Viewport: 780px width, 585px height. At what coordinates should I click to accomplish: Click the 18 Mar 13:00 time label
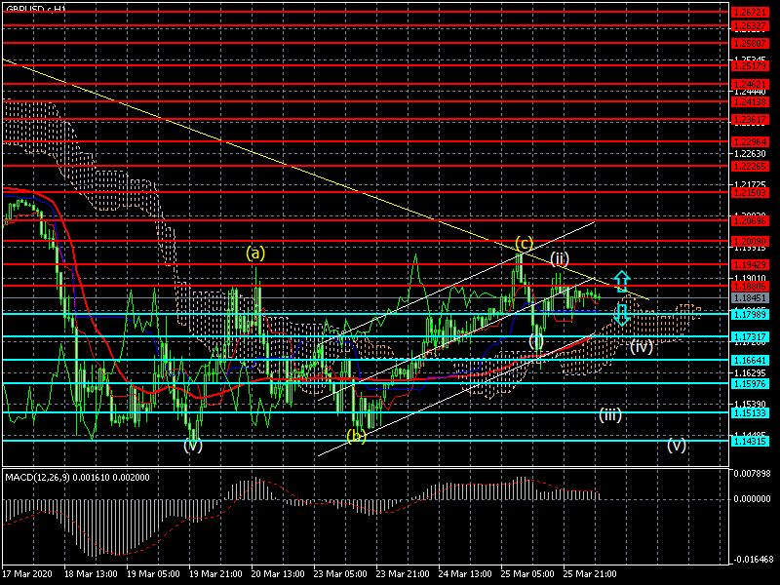click(x=91, y=573)
